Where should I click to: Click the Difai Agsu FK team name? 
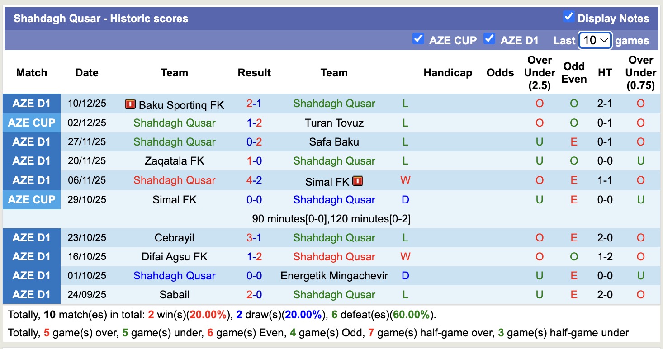[174, 257]
